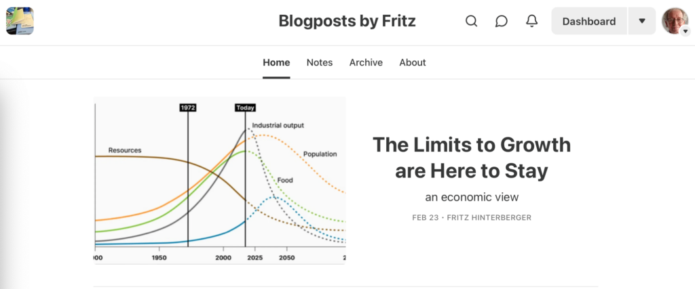This screenshot has height=289, width=695.
Task: Open the chat bubble icon
Action: tap(502, 21)
